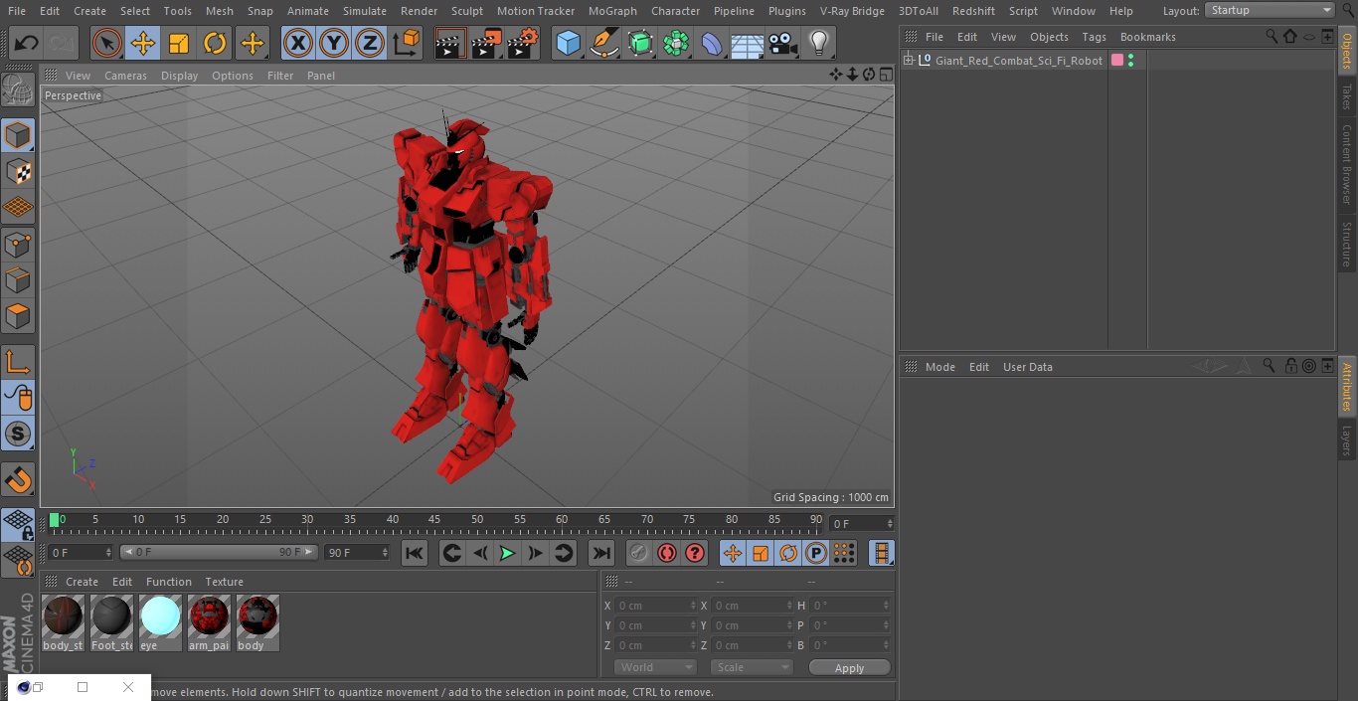Open Attributes panel User Data menu
The image size is (1358, 701).
point(1027,367)
